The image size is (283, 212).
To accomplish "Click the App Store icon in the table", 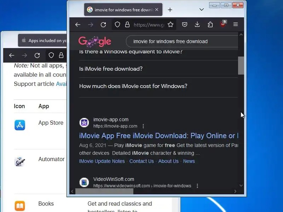I will 20,125.
